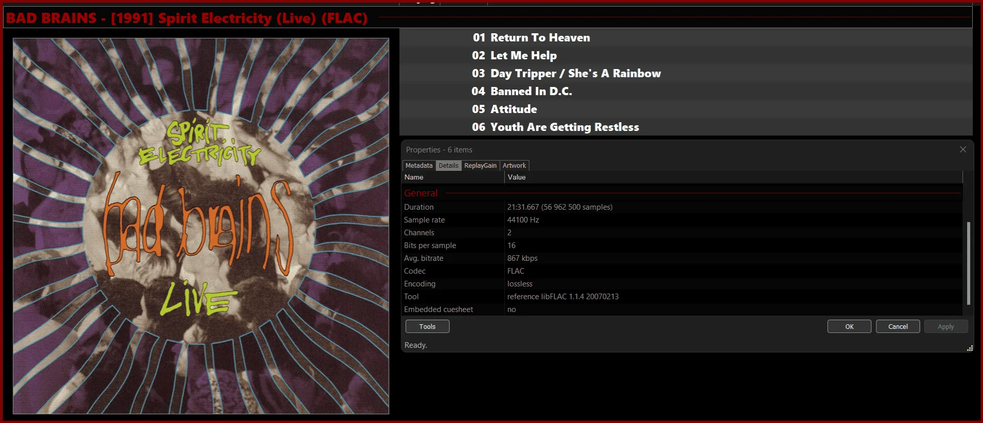
Task: Open the ReplayGain tab
Action: [x=480, y=165]
